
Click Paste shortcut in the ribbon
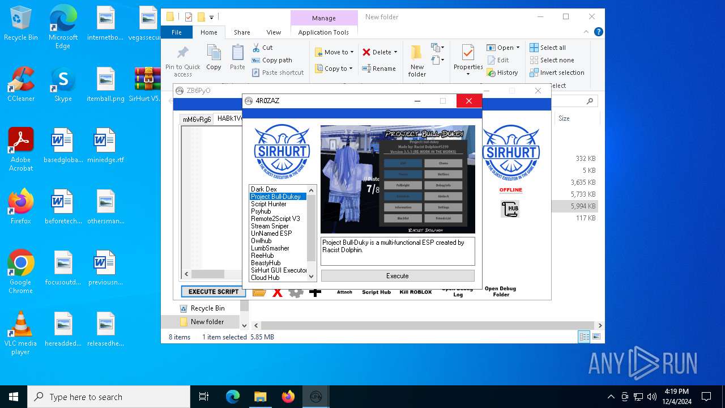[x=278, y=73]
